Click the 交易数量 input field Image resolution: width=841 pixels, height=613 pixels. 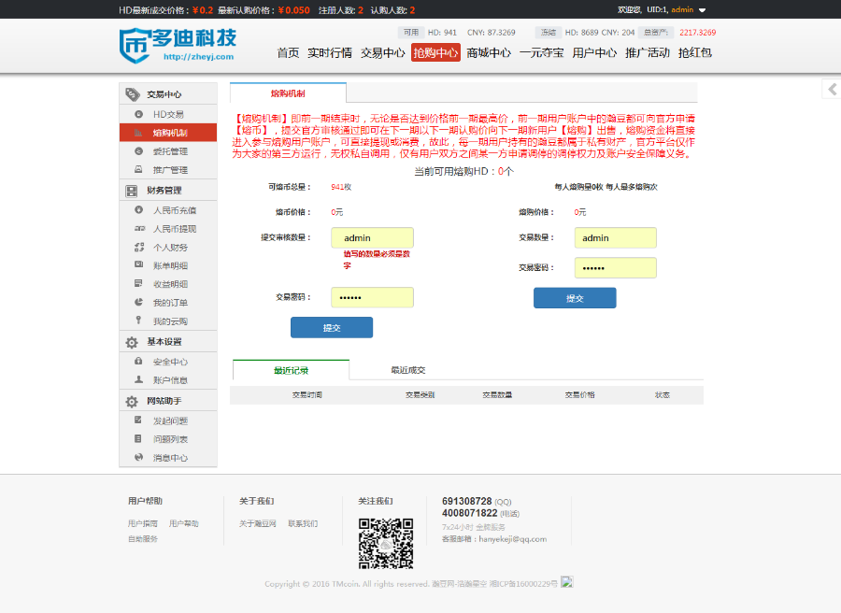(x=616, y=237)
